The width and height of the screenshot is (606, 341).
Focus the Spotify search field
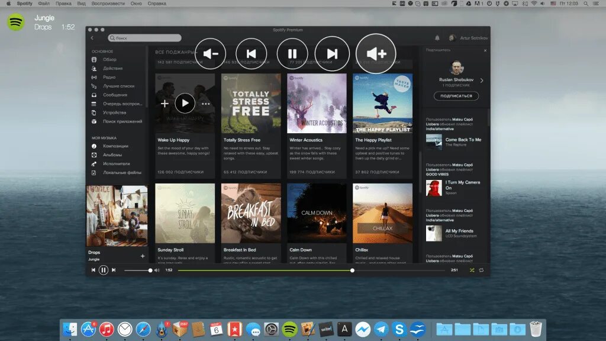144,38
